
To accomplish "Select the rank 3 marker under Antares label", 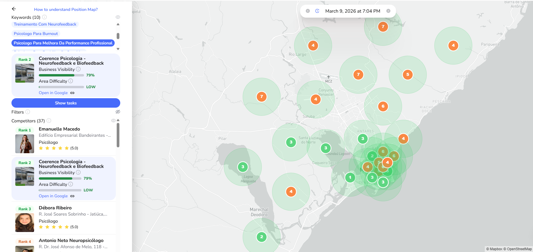I will (x=362, y=138).
